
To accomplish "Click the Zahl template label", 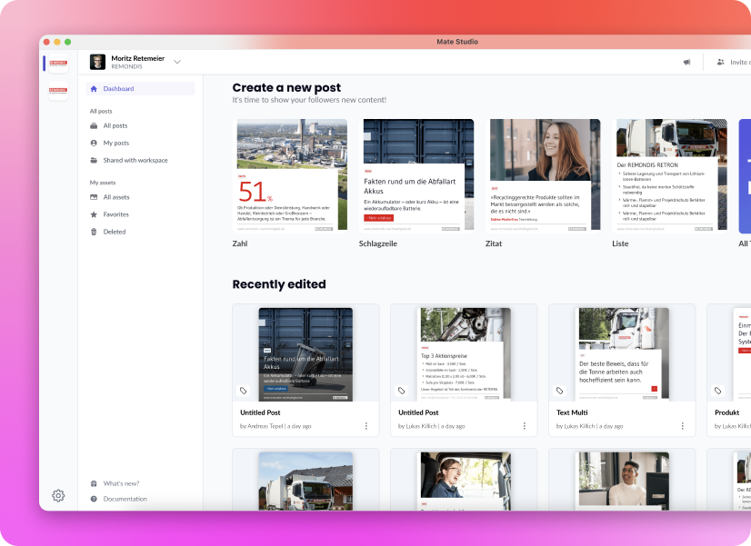I will click(240, 243).
